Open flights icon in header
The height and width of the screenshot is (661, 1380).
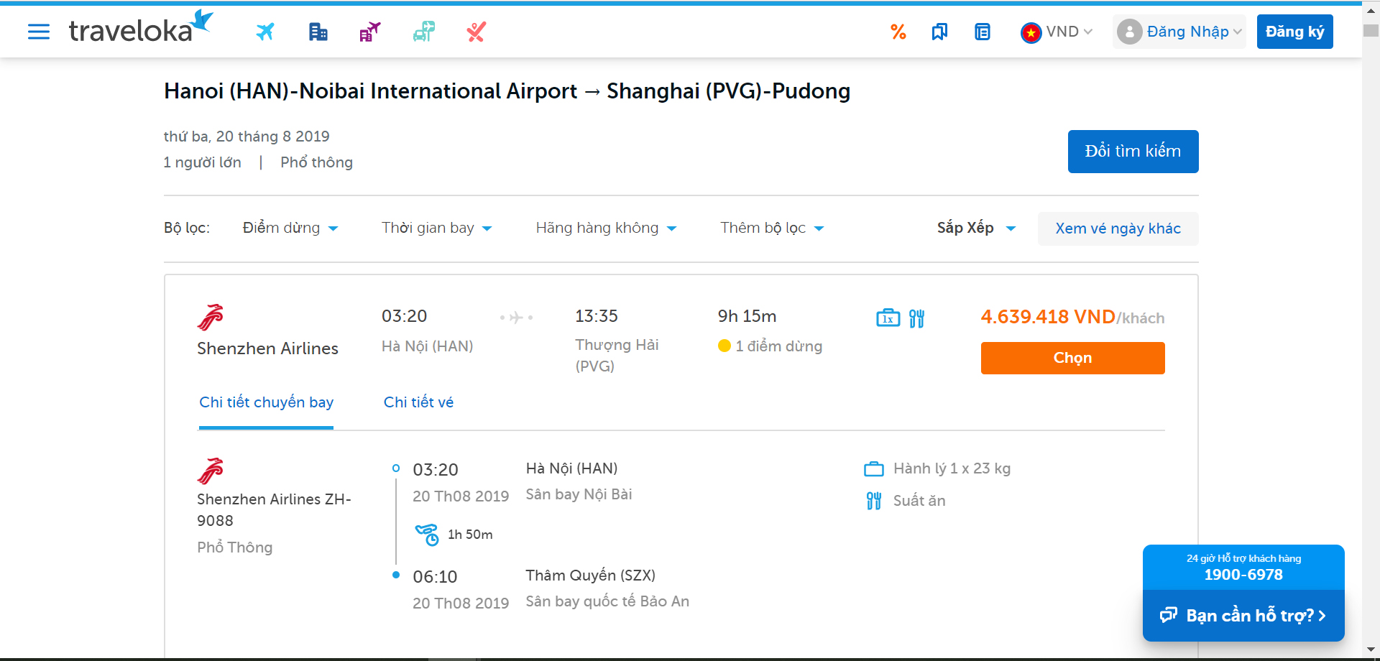click(x=265, y=32)
